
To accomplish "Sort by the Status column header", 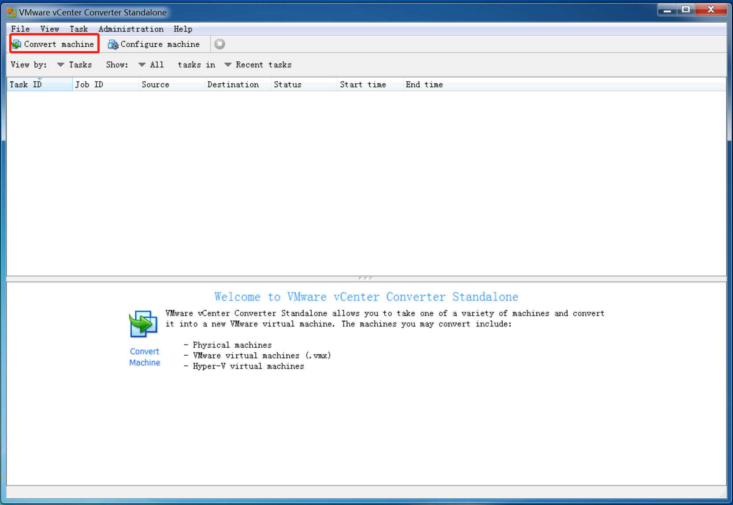I will point(304,85).
